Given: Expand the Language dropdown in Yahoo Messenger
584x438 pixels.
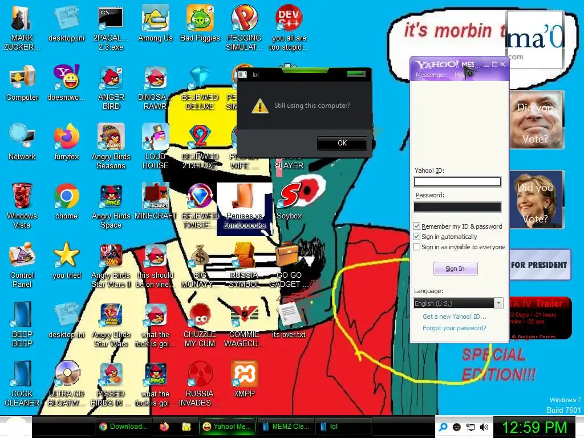Looking at the screenshot, I should pos(498,303).
